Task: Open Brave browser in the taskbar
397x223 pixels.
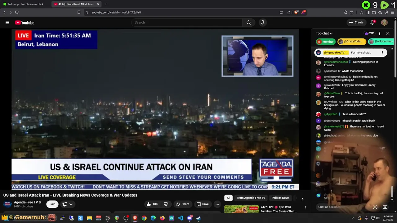Action: pyautogui.click(x=135, y=218)
